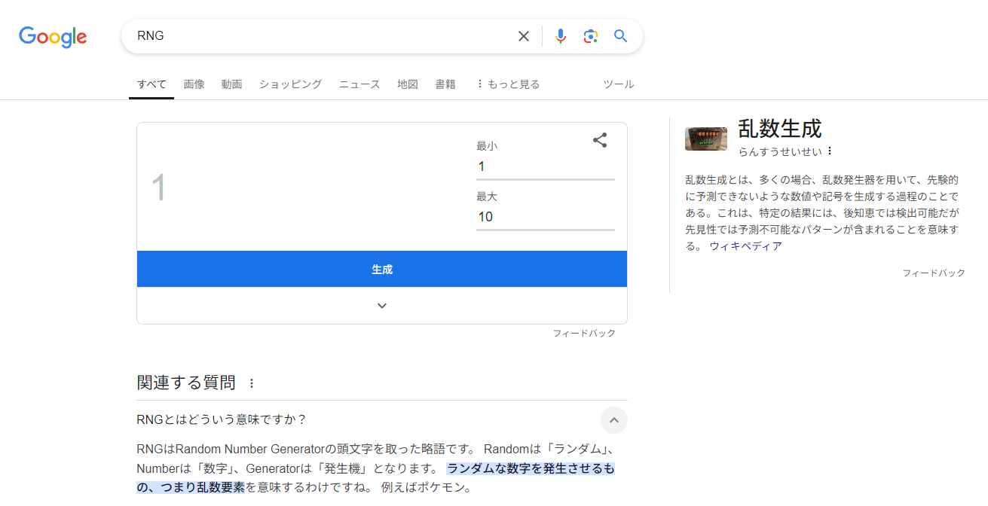This screenshot has height=506, width=988.
Task: Open the 乱数生成 panel thumbnail image
Action: point(706,139)
